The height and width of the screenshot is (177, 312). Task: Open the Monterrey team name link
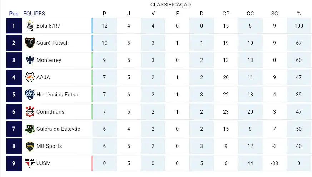tap(49, 60)
